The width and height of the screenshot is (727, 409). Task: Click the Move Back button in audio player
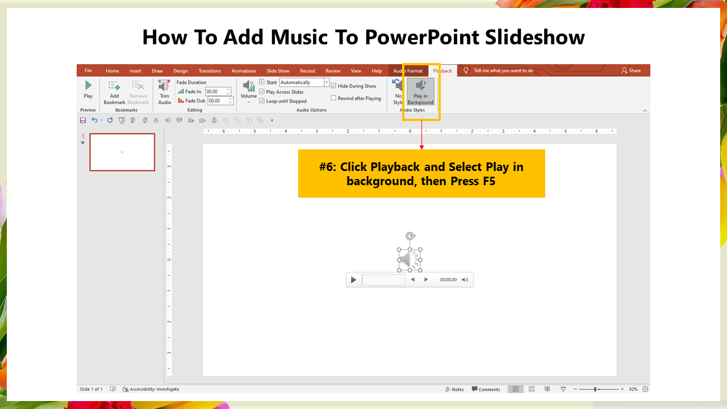(413, 279)
